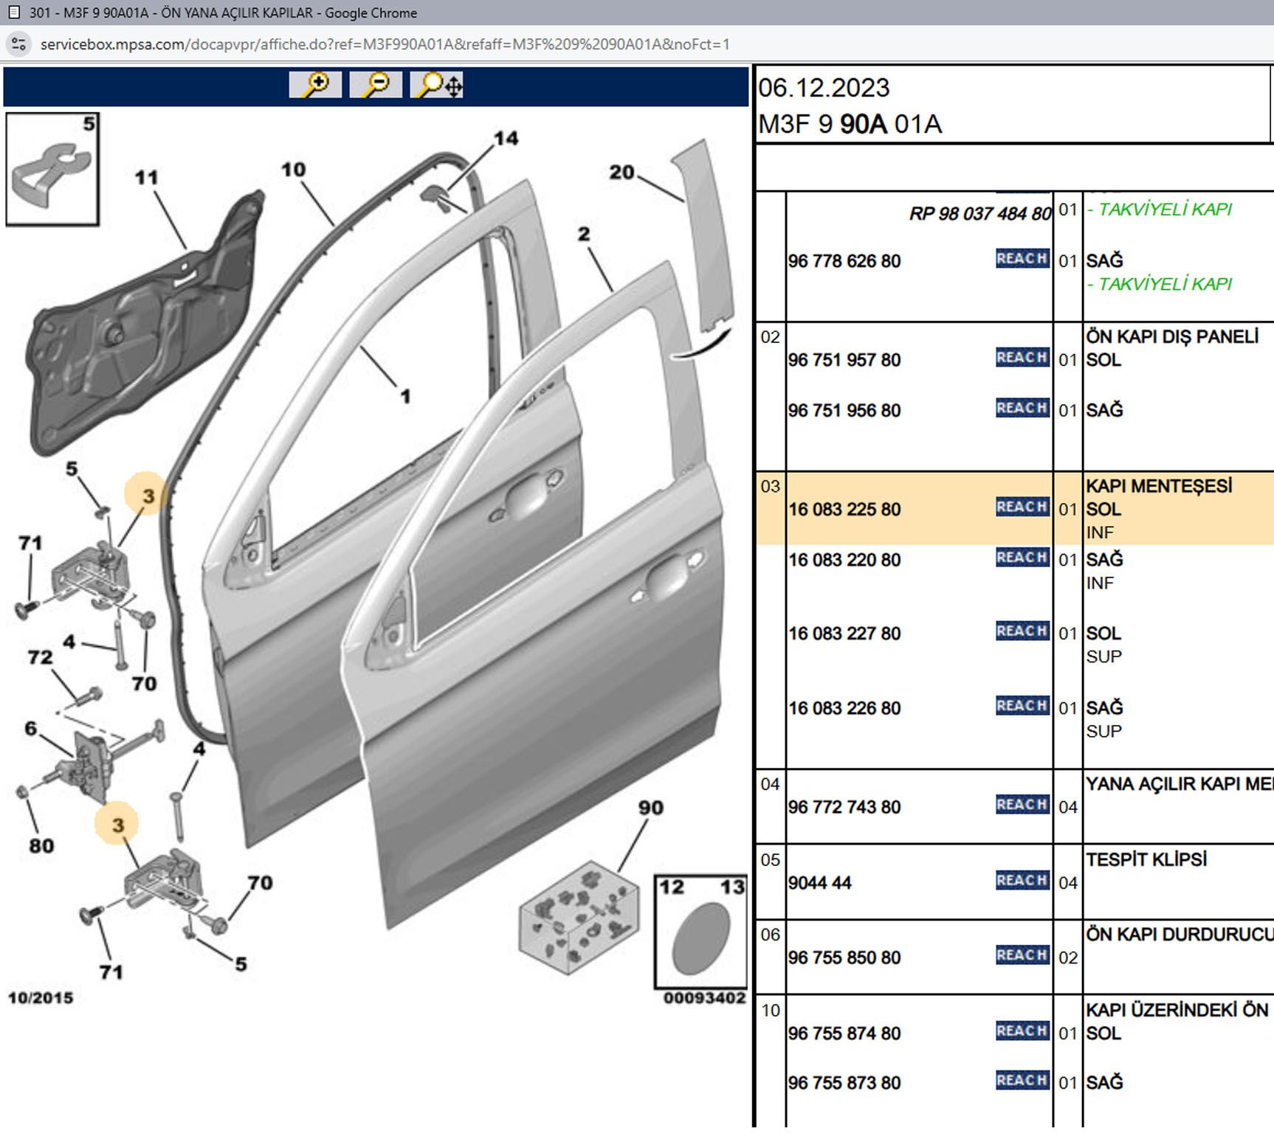
Task: Click REACH badge for part 96 772 743 80
Action: (x=1022, y=805)
